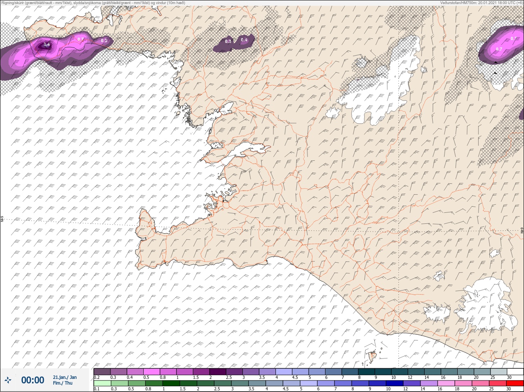Pick the dark teal upper legend swatch at 9
The image size is (524, 392).
coord(383,372)
